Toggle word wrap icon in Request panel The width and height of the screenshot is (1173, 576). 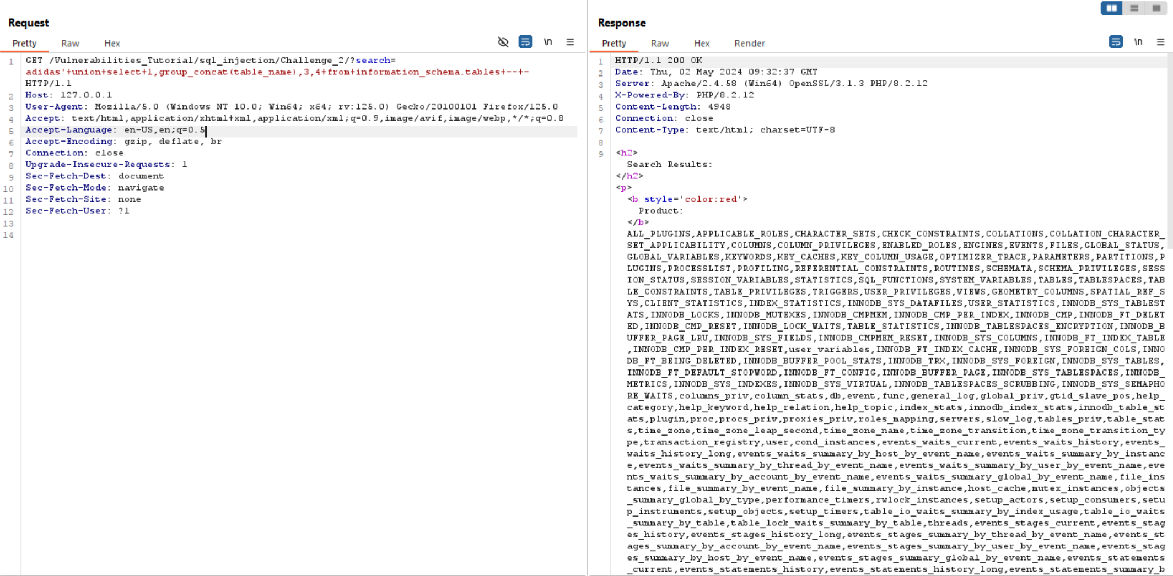click(x=525, y=42)
